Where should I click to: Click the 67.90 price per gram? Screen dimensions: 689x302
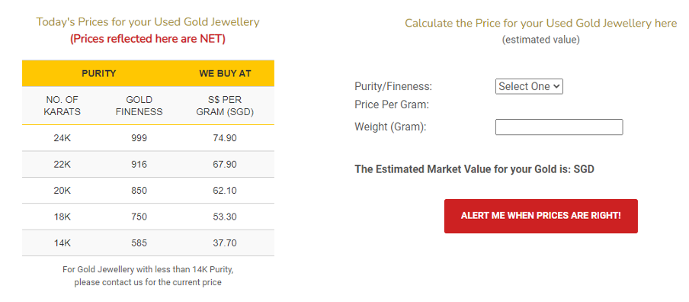coord(225,165)
